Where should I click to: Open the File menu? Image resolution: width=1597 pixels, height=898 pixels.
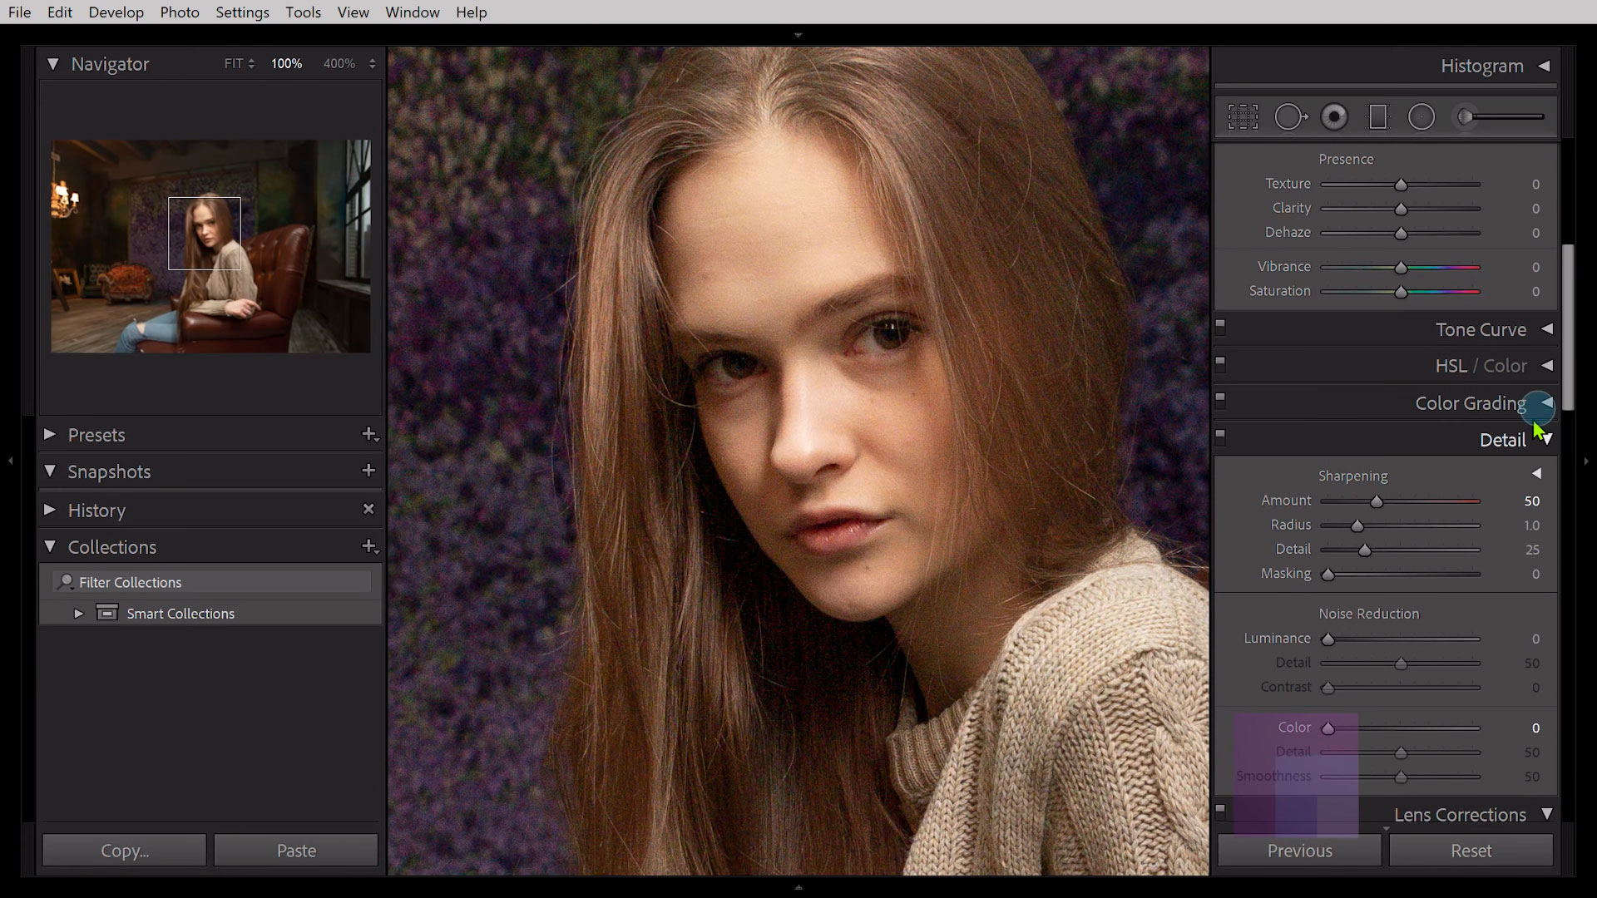click(x=19, y=12)
